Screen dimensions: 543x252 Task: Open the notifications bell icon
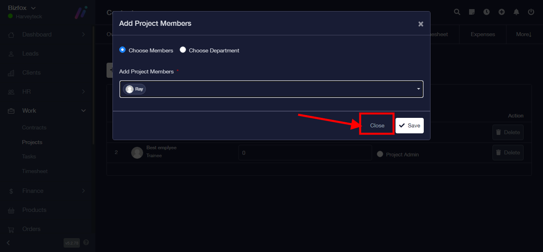pos(516,12)
